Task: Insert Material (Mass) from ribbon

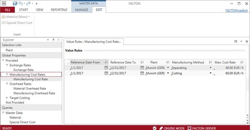Action: pos(16,17)
